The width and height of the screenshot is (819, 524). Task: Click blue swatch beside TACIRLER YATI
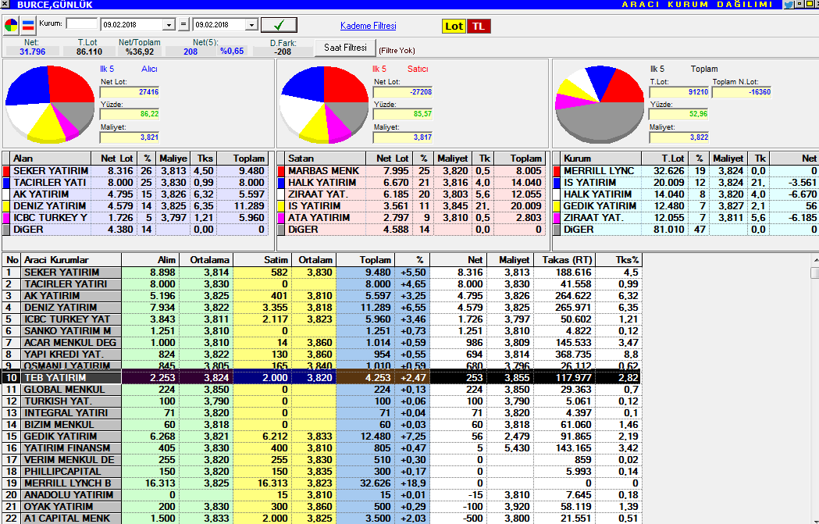point(6,182)
